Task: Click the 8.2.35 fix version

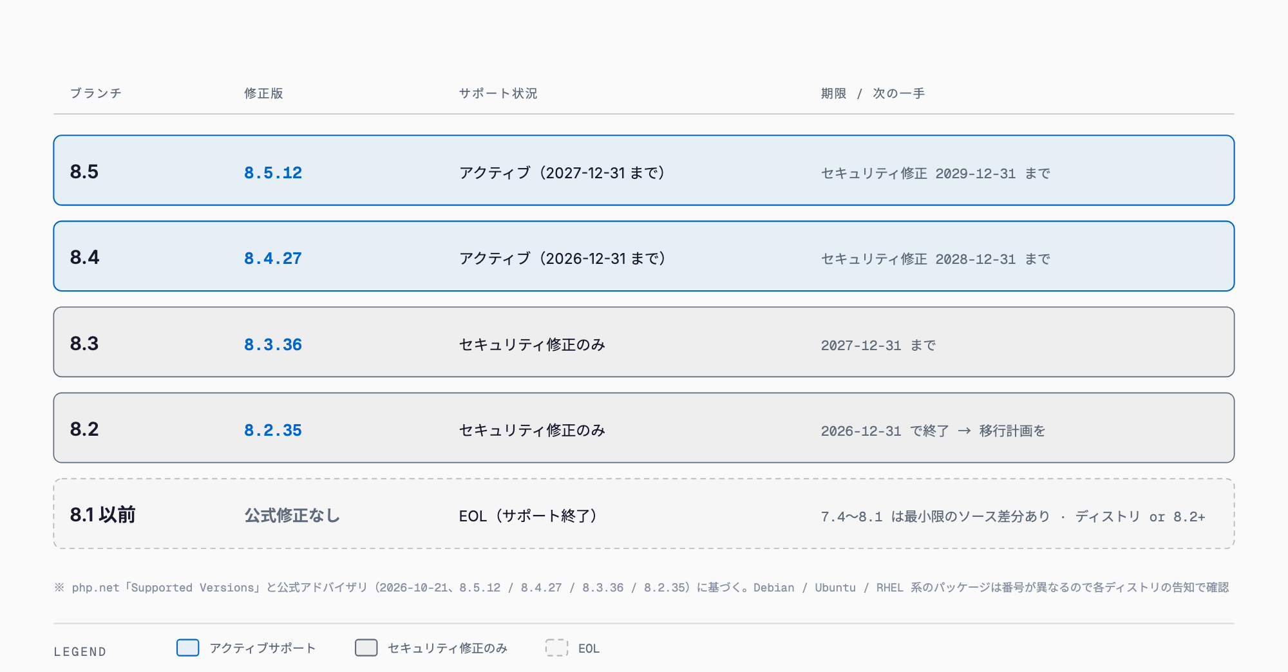Action: tap(273, 430)
